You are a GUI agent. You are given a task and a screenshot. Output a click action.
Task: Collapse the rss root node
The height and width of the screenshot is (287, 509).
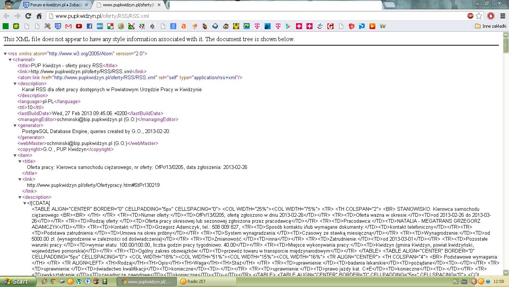(x=5, y=54)
